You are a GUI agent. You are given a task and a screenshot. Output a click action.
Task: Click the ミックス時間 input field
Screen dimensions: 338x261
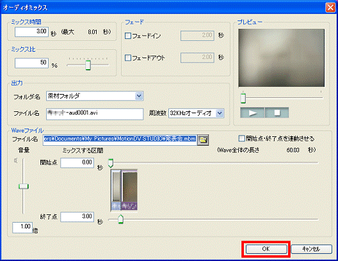(x=32, y=31)
